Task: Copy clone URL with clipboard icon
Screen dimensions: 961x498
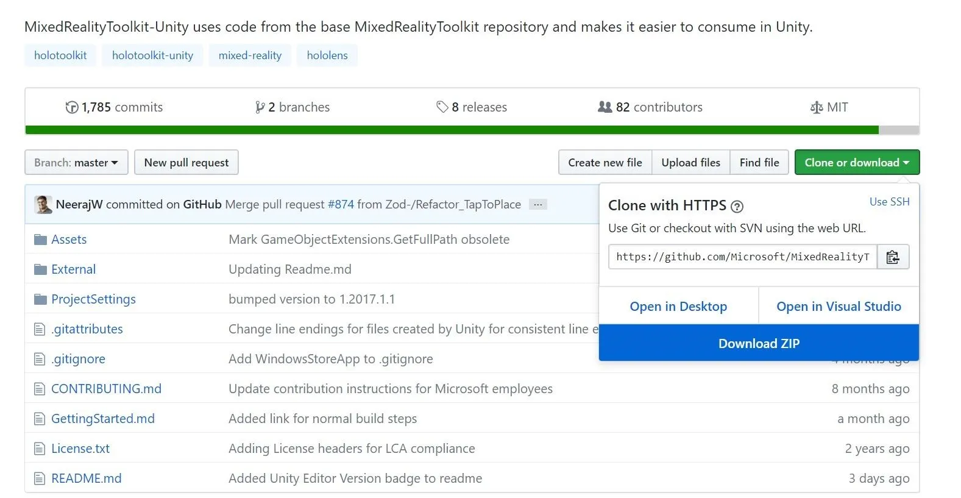Action: coord(893,257)
